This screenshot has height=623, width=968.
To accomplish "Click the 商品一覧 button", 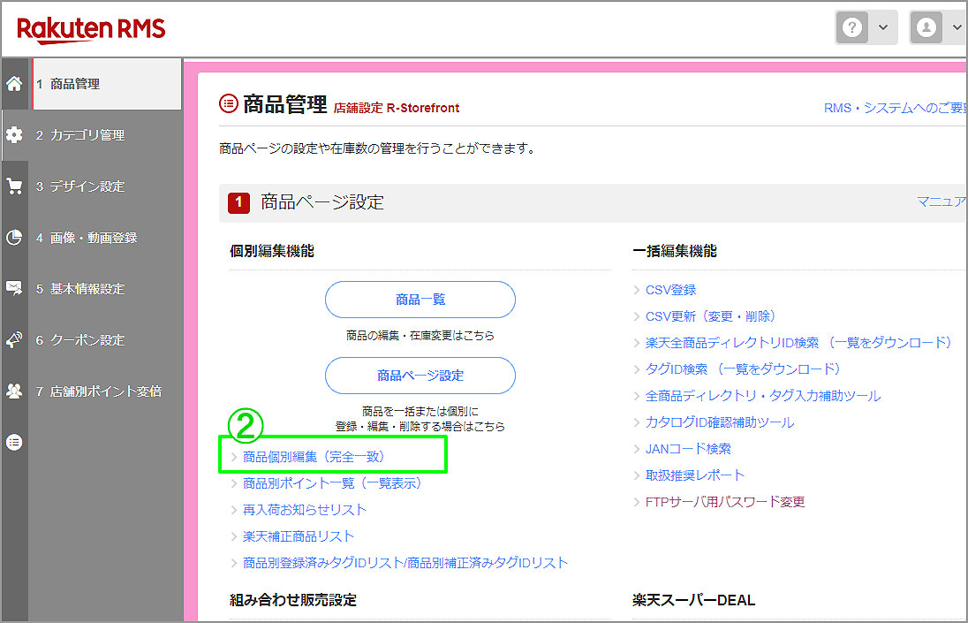I will [x=420, y=300].
